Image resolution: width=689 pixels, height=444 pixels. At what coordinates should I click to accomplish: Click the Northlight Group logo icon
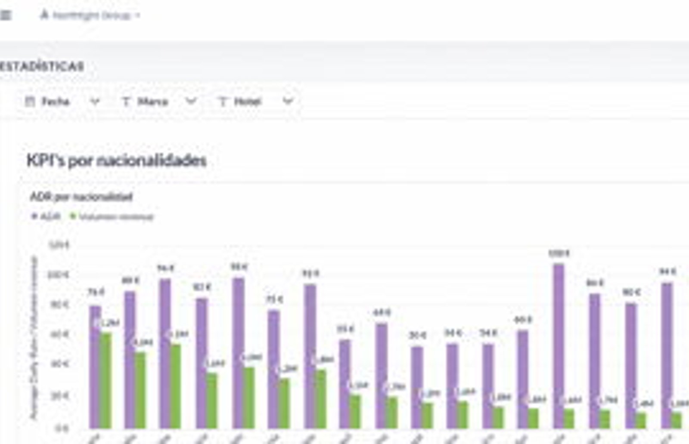pos(44,15)
